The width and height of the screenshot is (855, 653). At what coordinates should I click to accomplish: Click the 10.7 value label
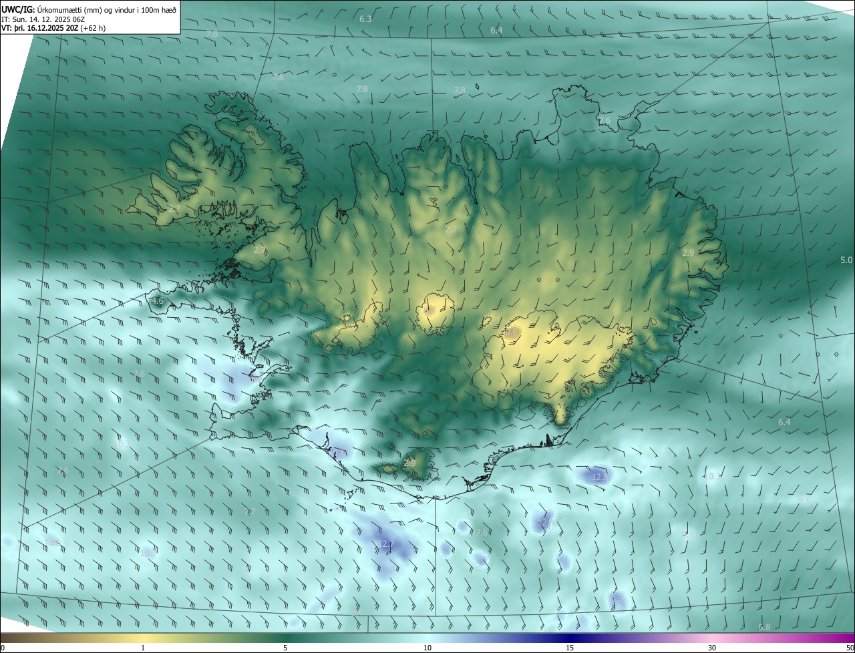[x=148, y=553]
